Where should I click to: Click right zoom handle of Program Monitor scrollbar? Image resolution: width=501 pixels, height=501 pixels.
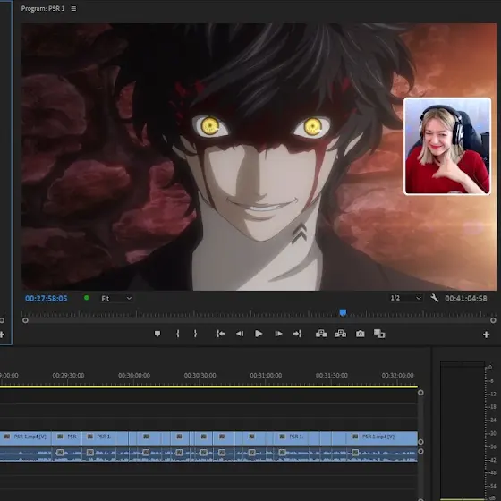tap(493, 320)
